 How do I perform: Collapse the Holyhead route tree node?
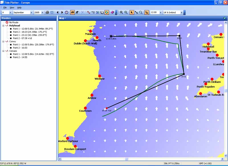point(3,25)
